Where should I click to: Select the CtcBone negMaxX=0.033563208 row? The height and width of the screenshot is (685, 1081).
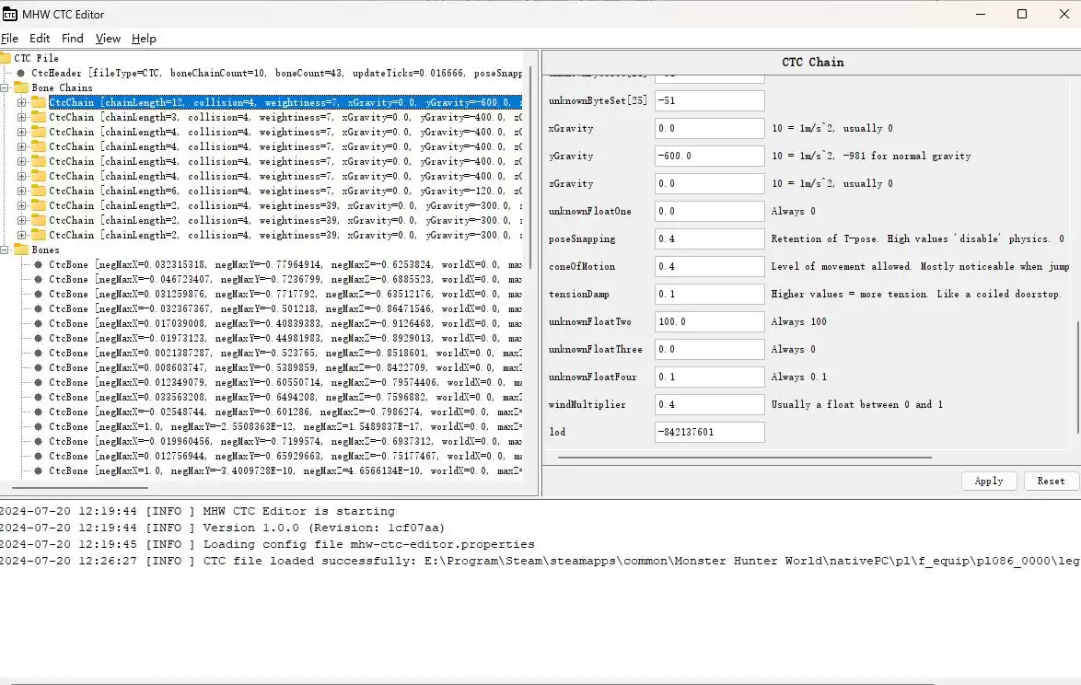pos(285,397)
